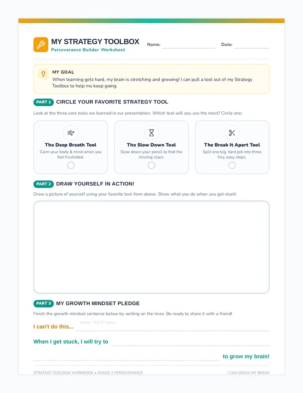Click the orange wrench toolbox icon
303x393 pixels.
pyautogui.click(x=41, y=45)
